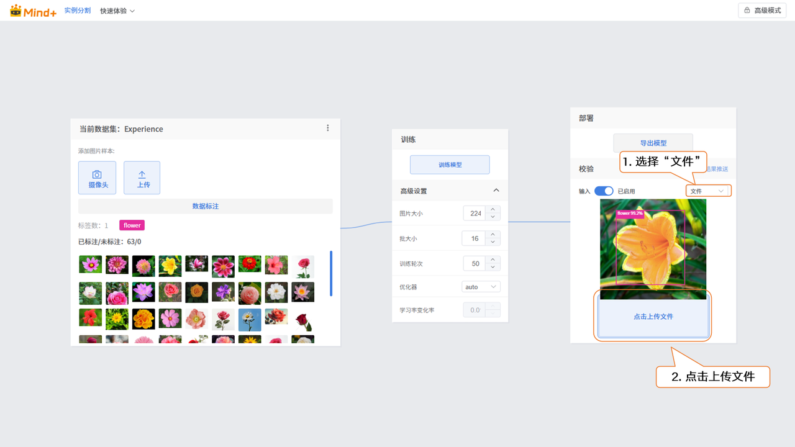Click the dataset thumbnails blue scrollbar
Image resolution: width=795 pixels, height=447 pixels.
331,273
